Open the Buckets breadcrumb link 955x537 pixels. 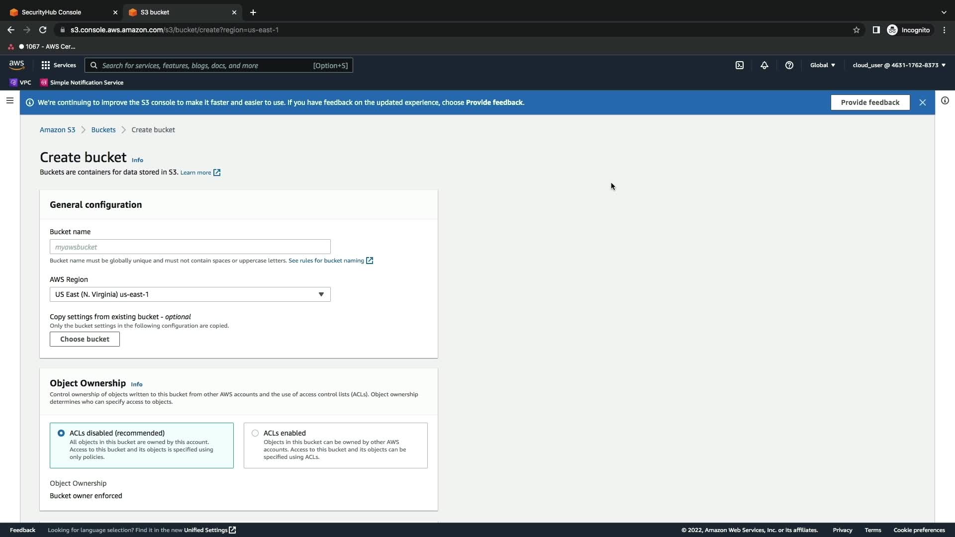click(103, 130)
